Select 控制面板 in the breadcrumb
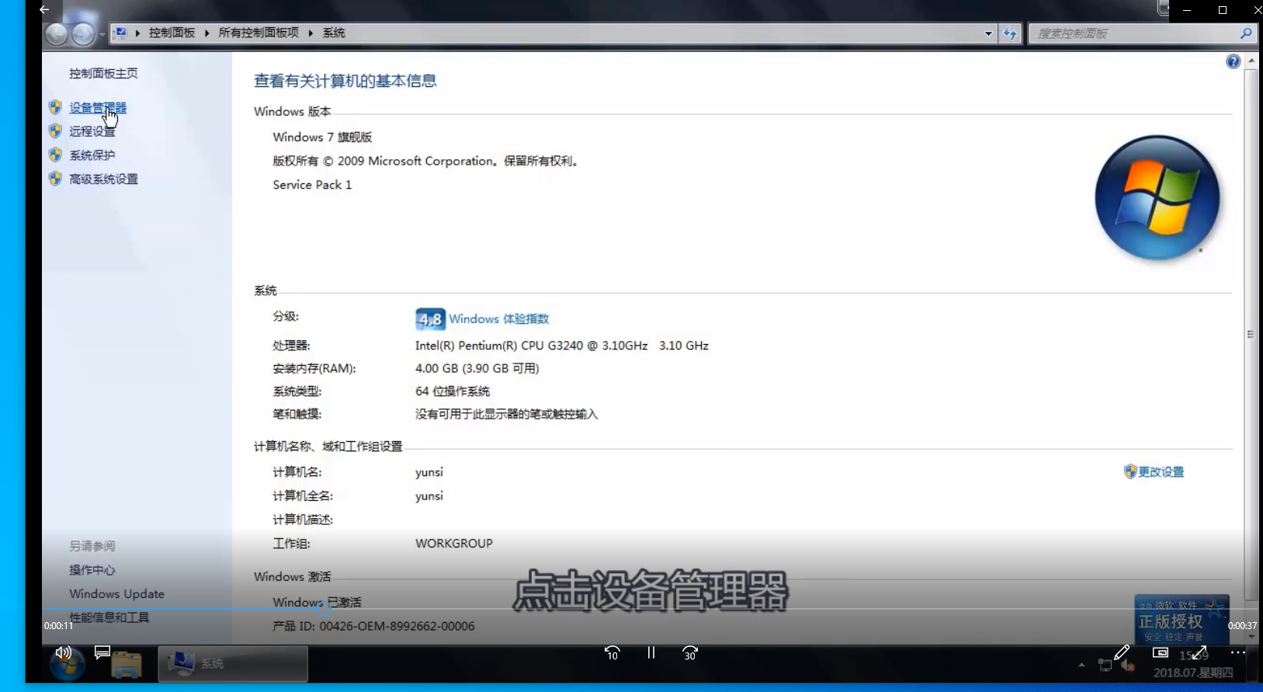This screenshot has width=1263, height=692. coord(172,33)
